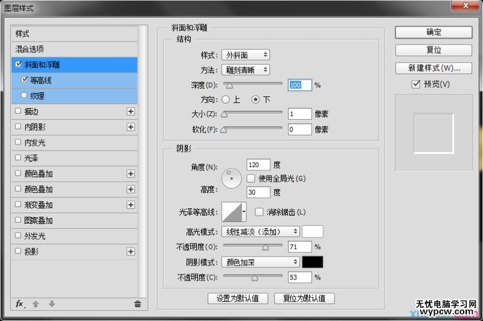Click the 高度 input field showing 30
483x321 pixels.
pos(258,192)
